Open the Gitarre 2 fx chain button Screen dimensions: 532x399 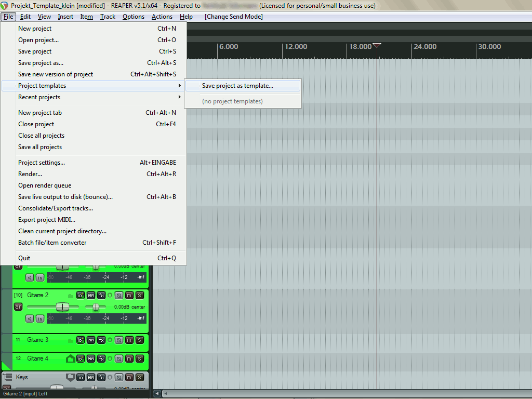pos(101,295)
